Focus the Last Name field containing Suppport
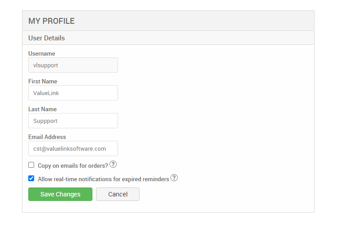350x244 pixels. coord(73,121)
